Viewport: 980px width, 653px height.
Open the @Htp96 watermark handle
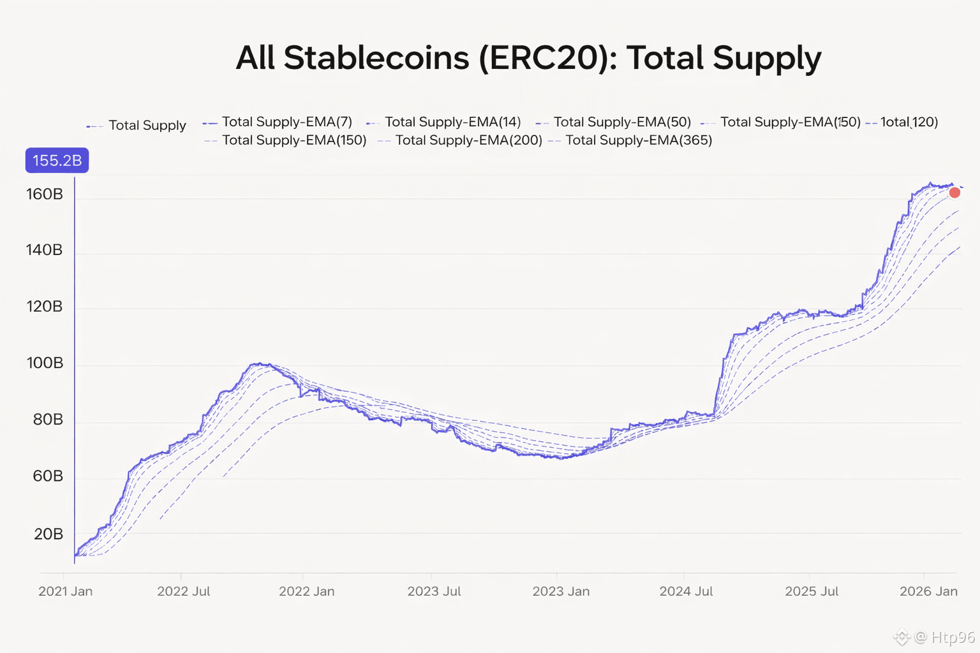[945, 637]
